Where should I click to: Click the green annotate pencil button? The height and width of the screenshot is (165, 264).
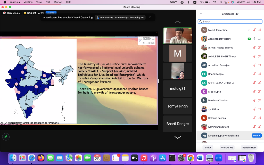pos(6,137)
